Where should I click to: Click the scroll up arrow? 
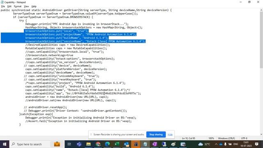pos(261,10)
